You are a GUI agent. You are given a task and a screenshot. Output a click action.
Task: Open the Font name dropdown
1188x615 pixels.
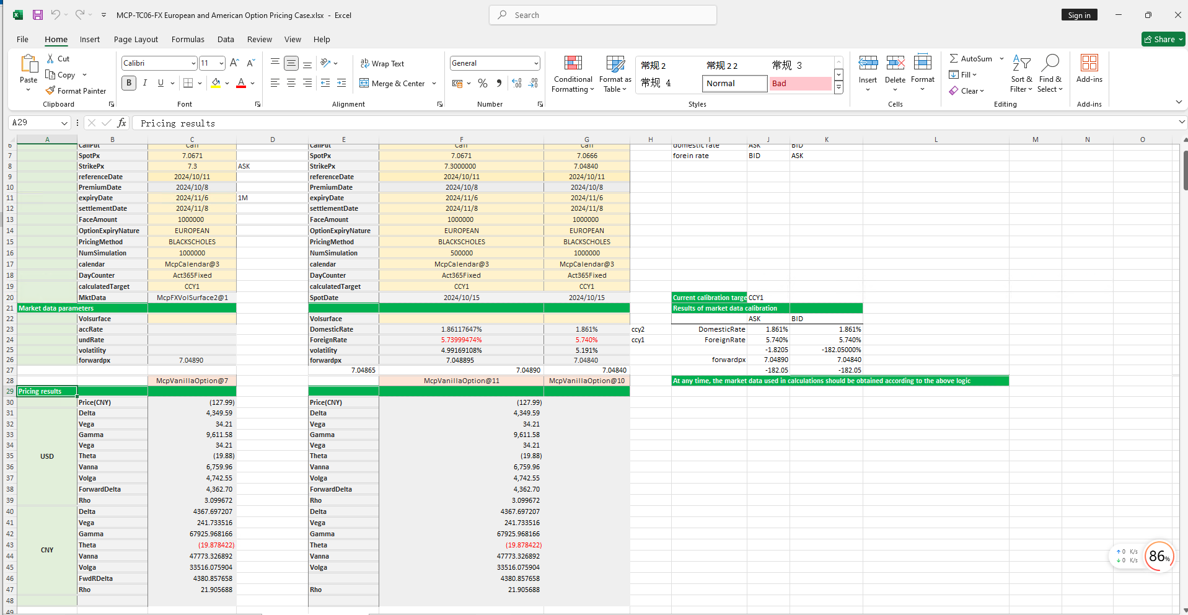click(x=193, y=63)
